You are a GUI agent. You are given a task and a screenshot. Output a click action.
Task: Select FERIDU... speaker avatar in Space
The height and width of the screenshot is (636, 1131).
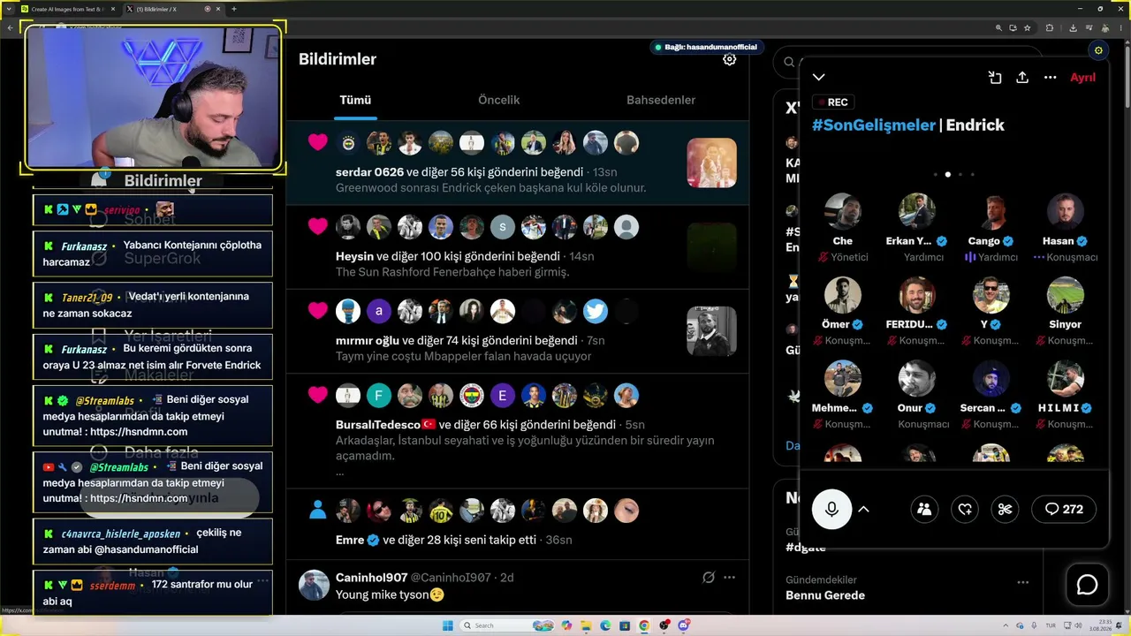[x=917, y=295]
